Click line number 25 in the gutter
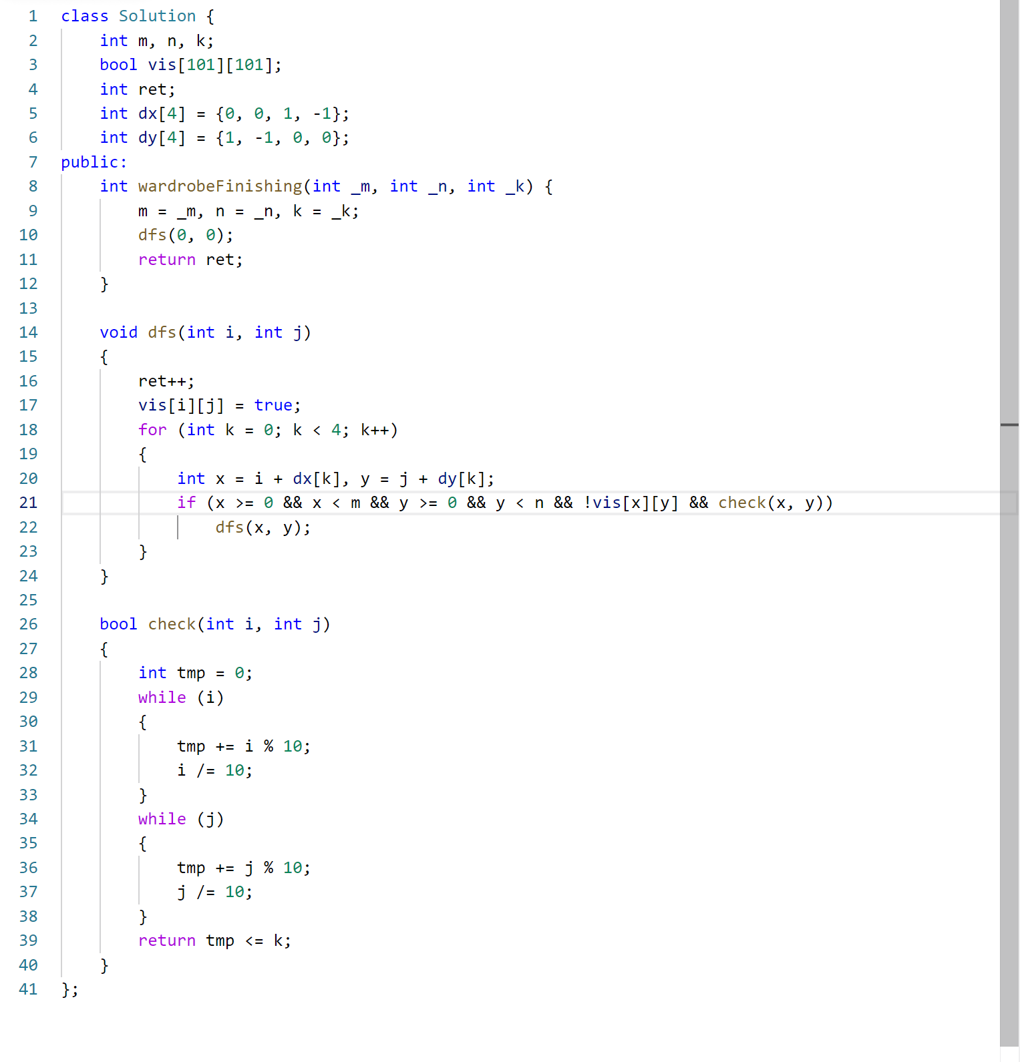The height and width of the screenshot is (1062, 1020). coord(28,600)
